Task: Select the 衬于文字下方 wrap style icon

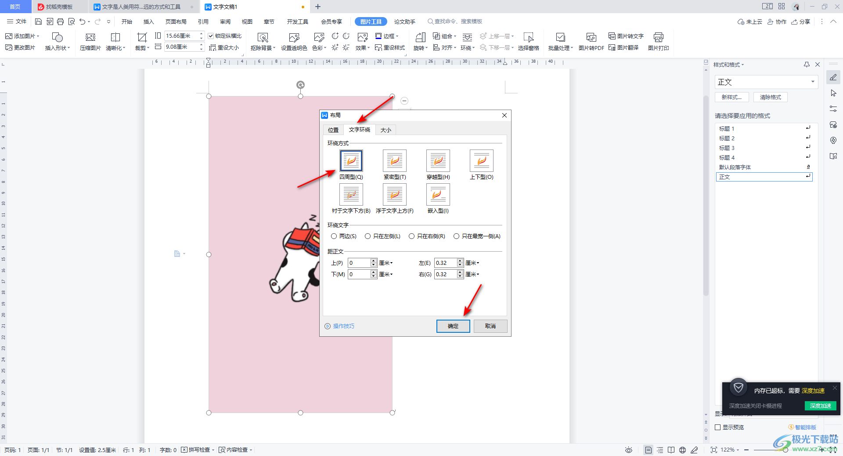Action: [x=351, y=194]
